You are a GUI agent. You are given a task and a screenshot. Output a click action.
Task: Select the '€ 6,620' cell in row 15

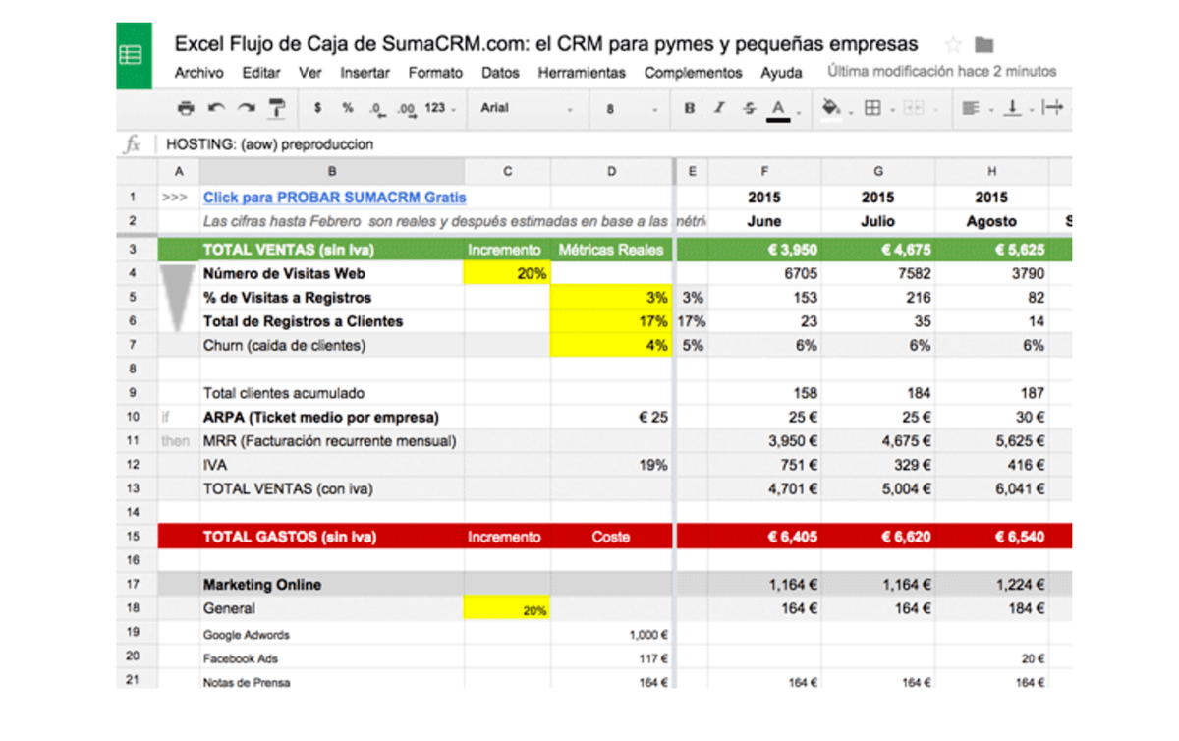point(878,537)
